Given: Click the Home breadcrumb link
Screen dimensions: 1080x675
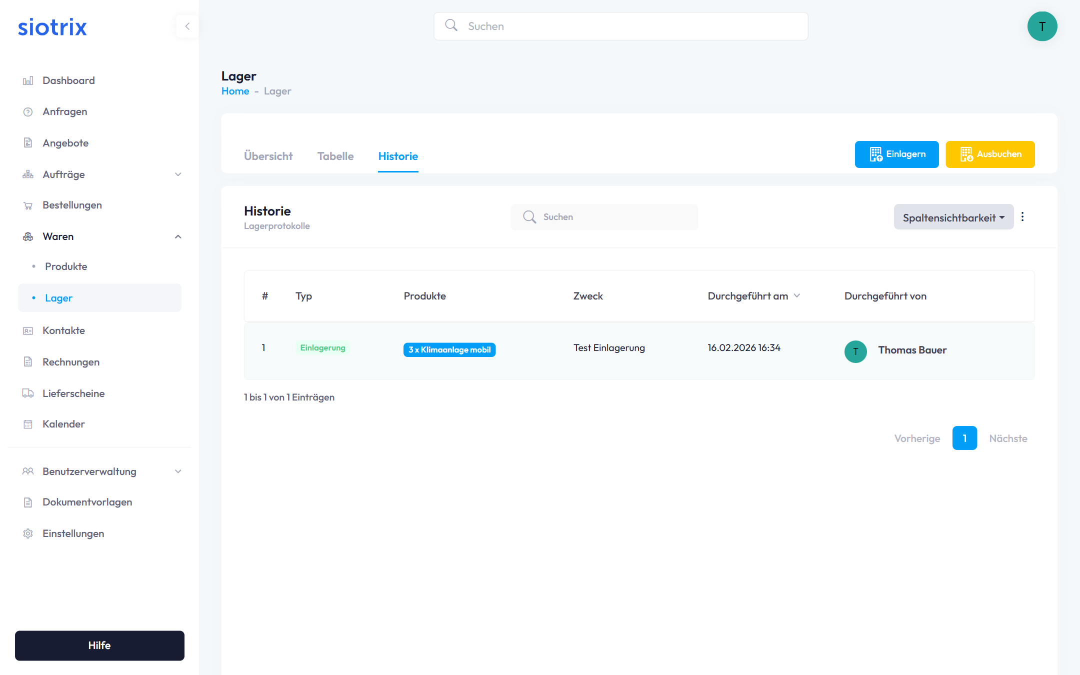Looking at the screenshot, I should (235, 91).
